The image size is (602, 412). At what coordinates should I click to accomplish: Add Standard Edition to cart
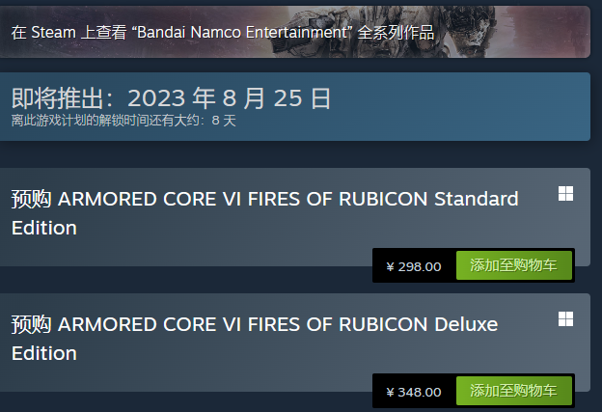pyautogui.click(x=513, y=265)
